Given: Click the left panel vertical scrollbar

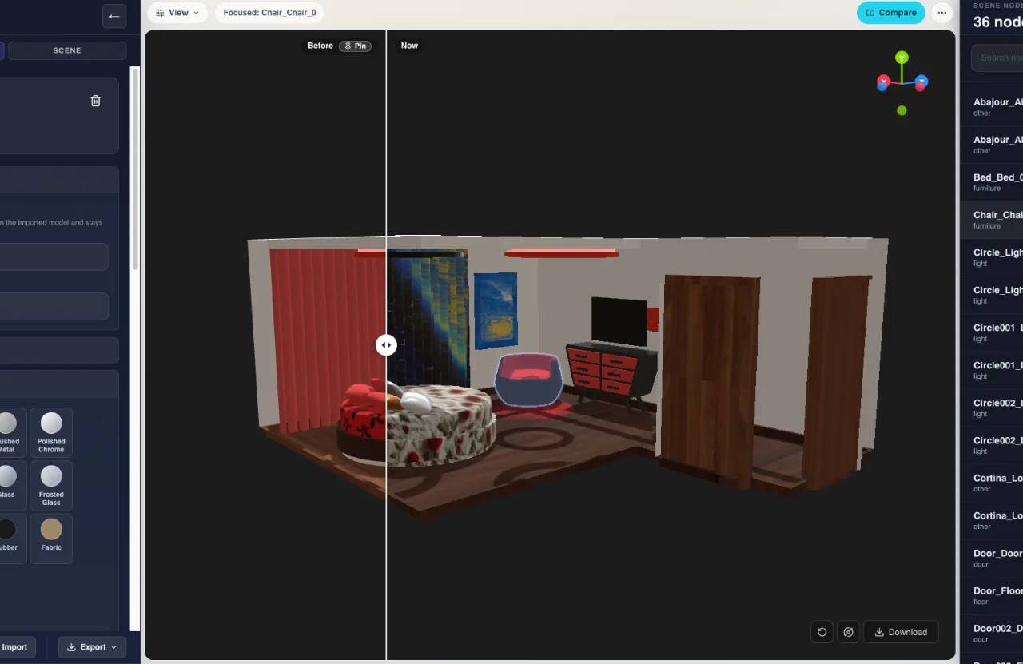Looking at the screenshot, I should 135,168.
